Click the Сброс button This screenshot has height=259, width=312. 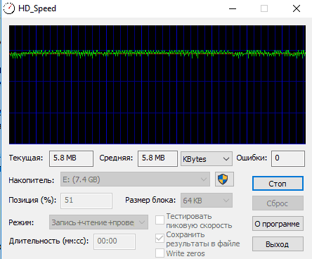278,203
